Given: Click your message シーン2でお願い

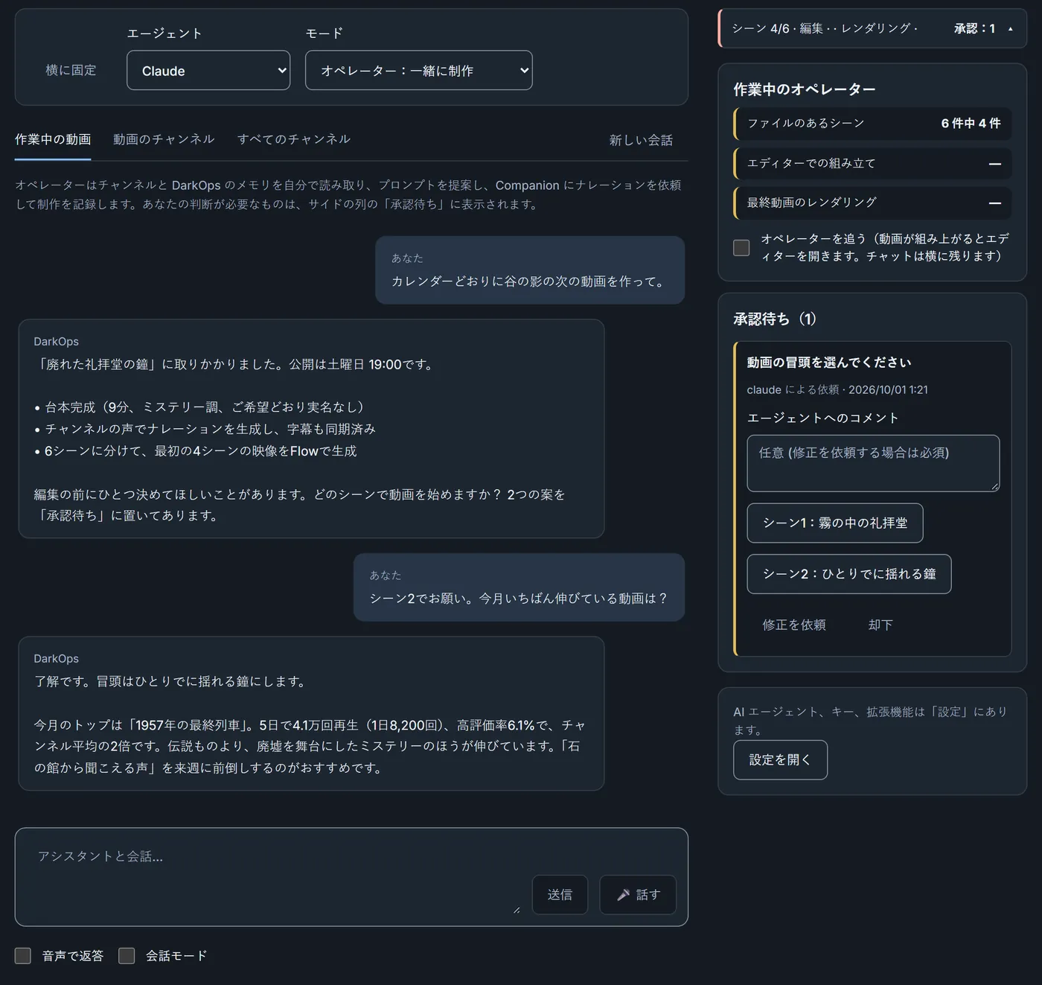Looking at the screenshot, I should coord(519,587).
